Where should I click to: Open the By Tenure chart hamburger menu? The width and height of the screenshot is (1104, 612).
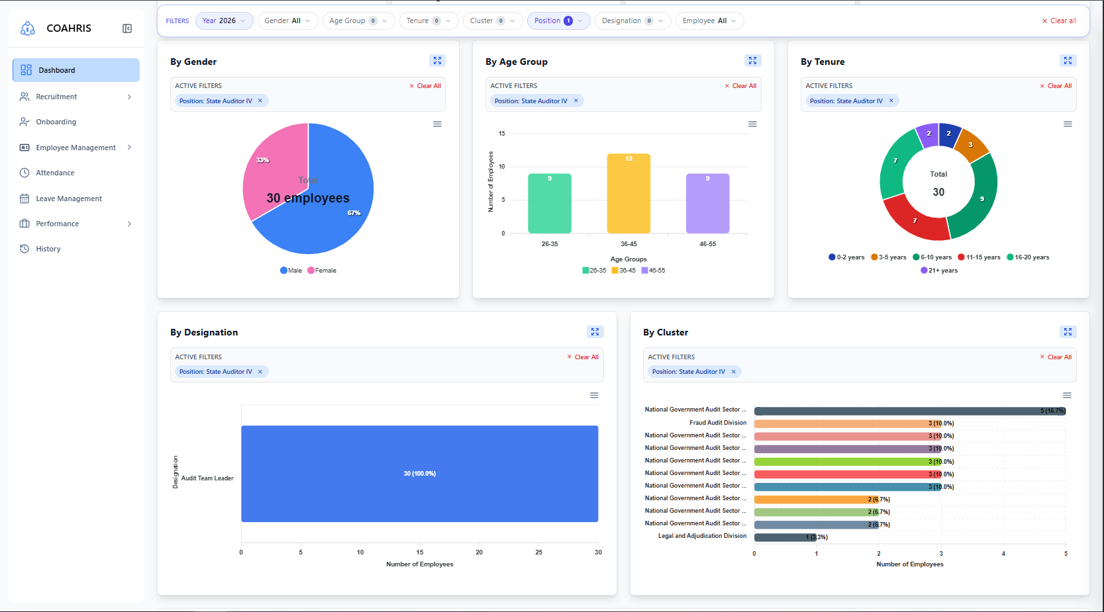click(x=1068, y=124)
